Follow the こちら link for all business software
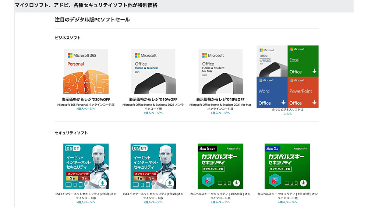 point(287,114)
